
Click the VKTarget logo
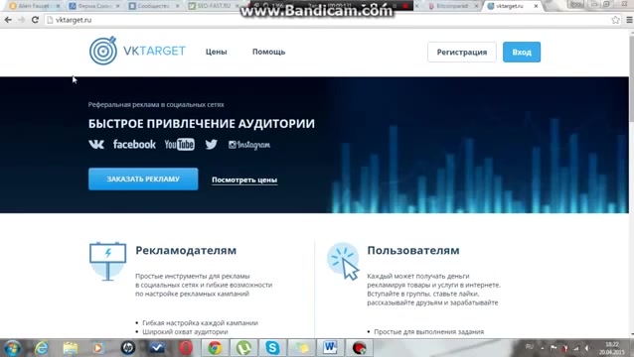[137, 51]
